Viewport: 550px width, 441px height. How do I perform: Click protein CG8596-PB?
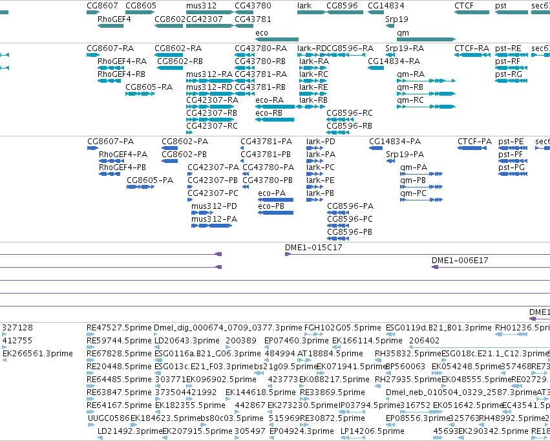click(350, 232)
